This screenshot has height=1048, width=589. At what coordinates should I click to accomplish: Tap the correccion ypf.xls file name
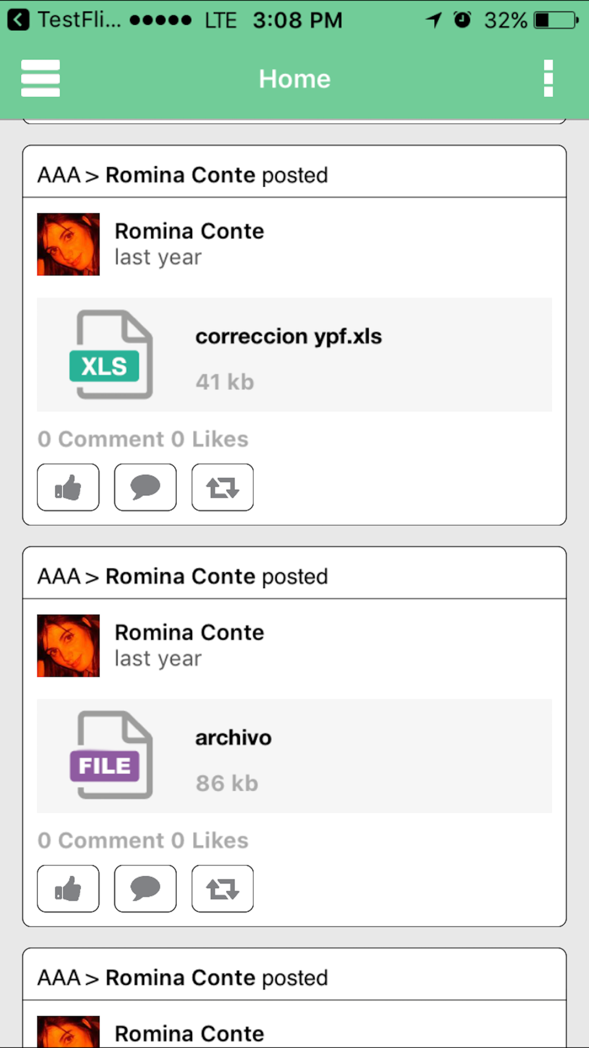pos(289,337)
